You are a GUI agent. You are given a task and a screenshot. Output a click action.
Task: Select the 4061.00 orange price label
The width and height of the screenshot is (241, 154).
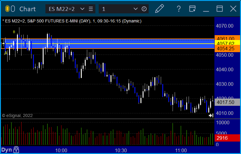click(227, 38)
